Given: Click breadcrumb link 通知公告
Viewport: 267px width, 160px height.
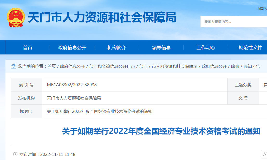Looking at the screenshot, I should tap(252, 66).
